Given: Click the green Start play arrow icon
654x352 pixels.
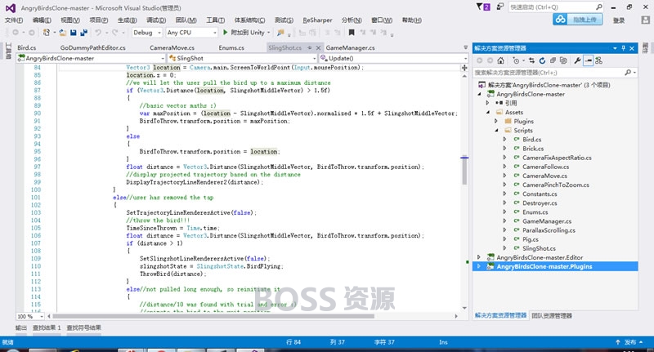Looking at the screenshot, I should (226, 33).
